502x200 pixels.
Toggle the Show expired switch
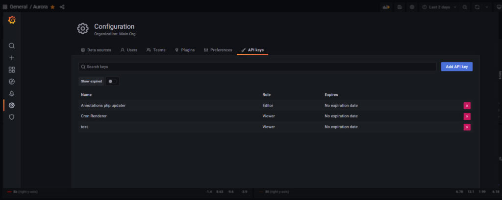[x=112, y=82]
